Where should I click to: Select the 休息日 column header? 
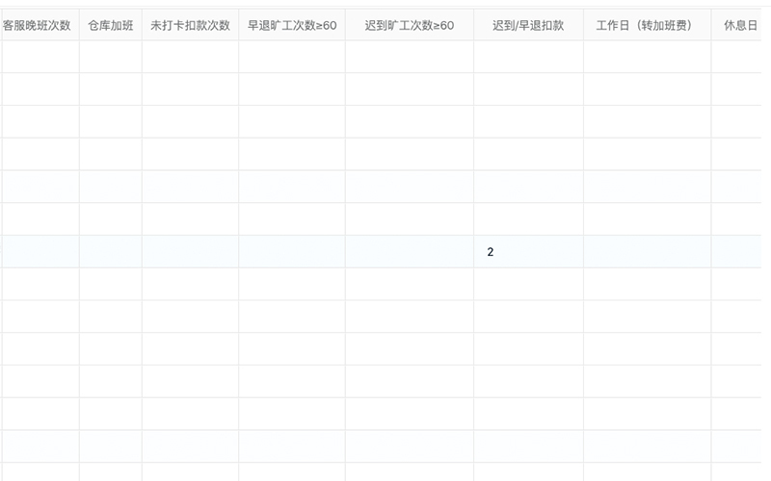[x=736, y=25]
